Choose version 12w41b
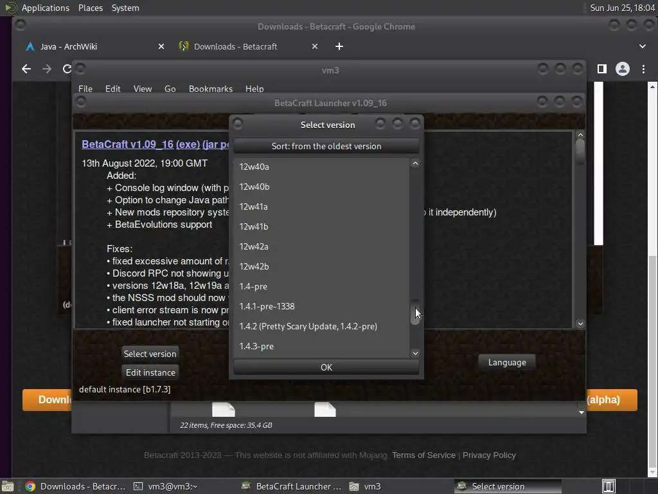Screen dimensions: 658x494 coord(321,226)
